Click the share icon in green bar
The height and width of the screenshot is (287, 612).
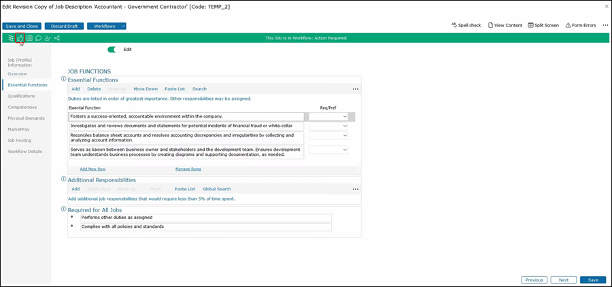56,38
